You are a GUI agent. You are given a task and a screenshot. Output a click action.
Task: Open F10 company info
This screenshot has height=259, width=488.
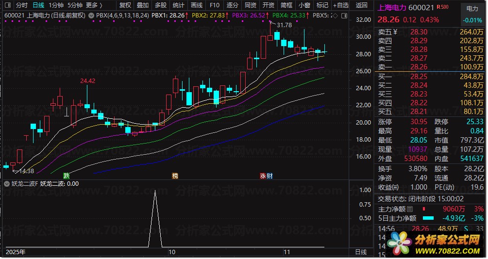(215, 5)
